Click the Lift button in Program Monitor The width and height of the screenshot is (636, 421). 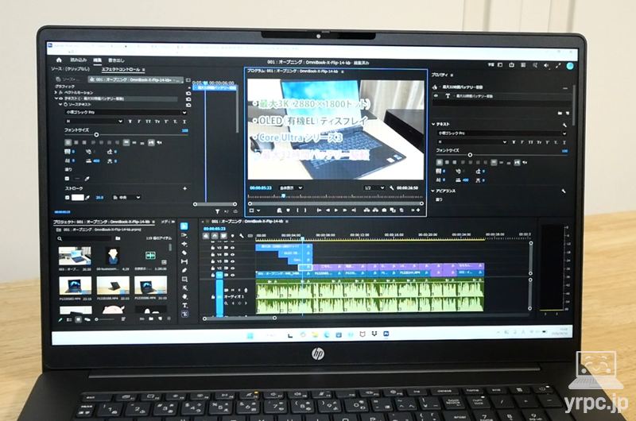click(x=367, y=210)
